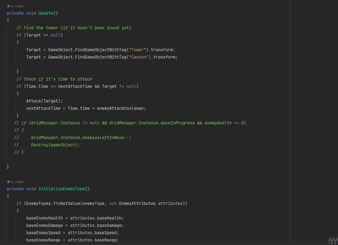Click the IL code icon above Update
This screenshot has width=338, height=245.
[8, 6]
